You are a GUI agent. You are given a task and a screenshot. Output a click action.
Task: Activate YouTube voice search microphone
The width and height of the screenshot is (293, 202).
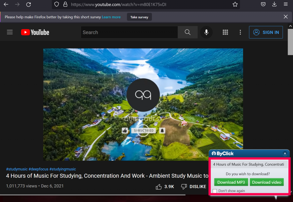pos(206,32)
